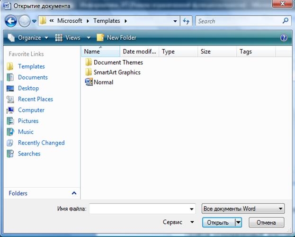
Task: Open the Views dropdown arrow
Action: pos(89,38)
